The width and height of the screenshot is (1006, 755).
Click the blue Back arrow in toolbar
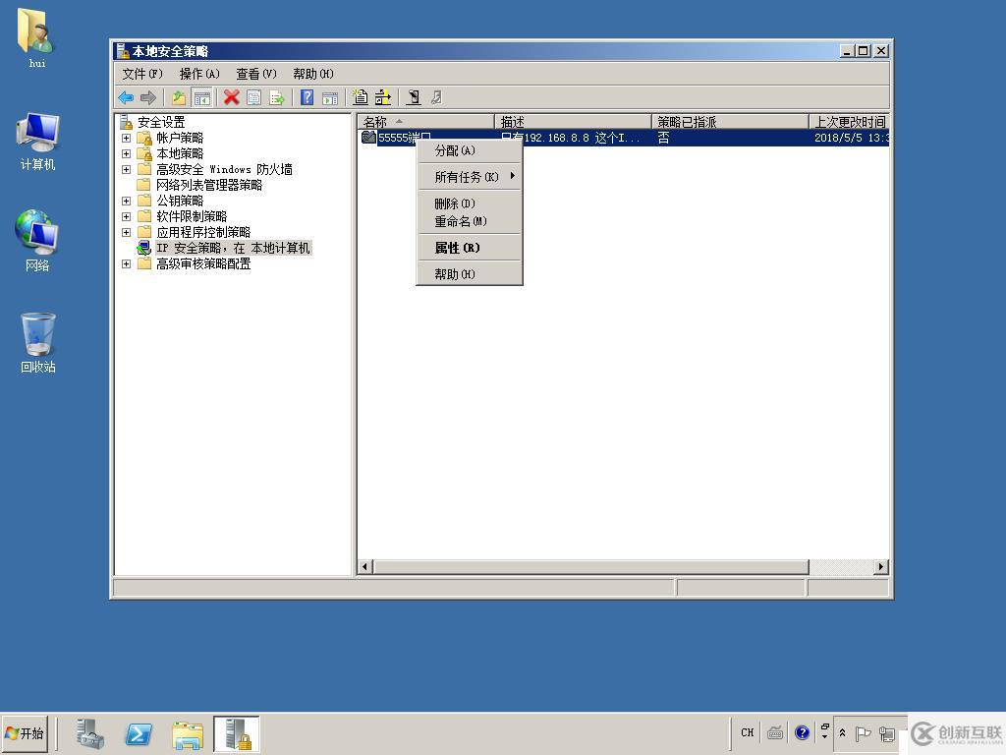click(126, 97)
